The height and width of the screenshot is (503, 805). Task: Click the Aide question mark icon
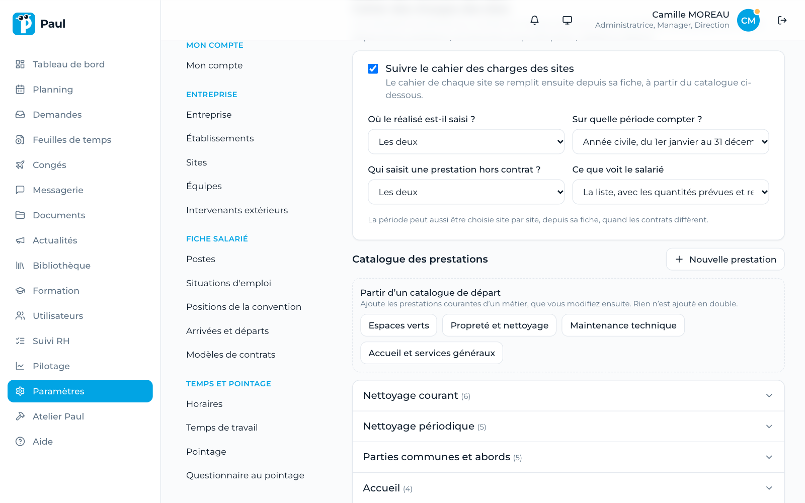(20, 442)
